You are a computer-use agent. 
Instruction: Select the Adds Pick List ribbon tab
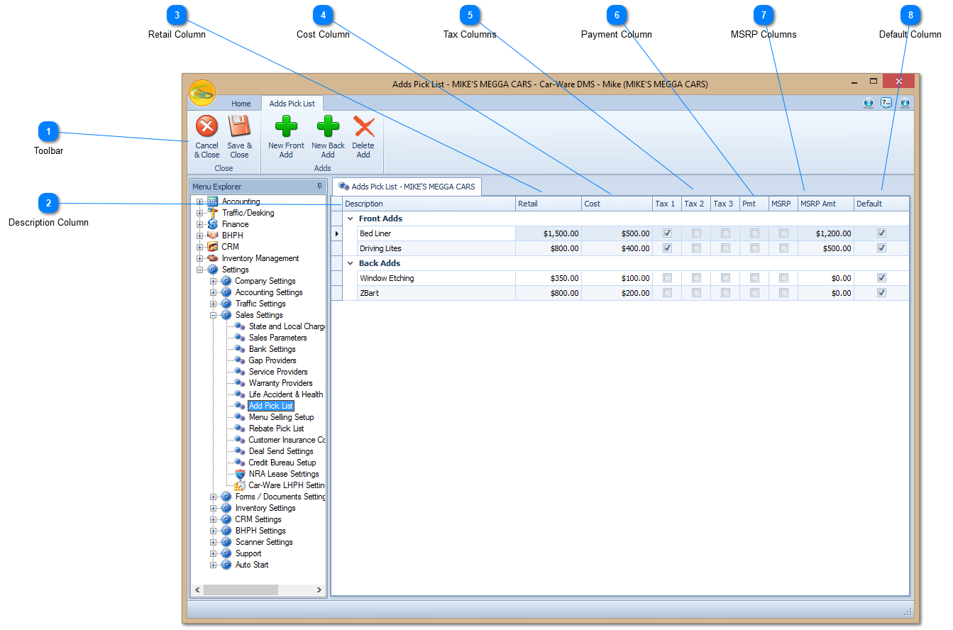[292, 104]
